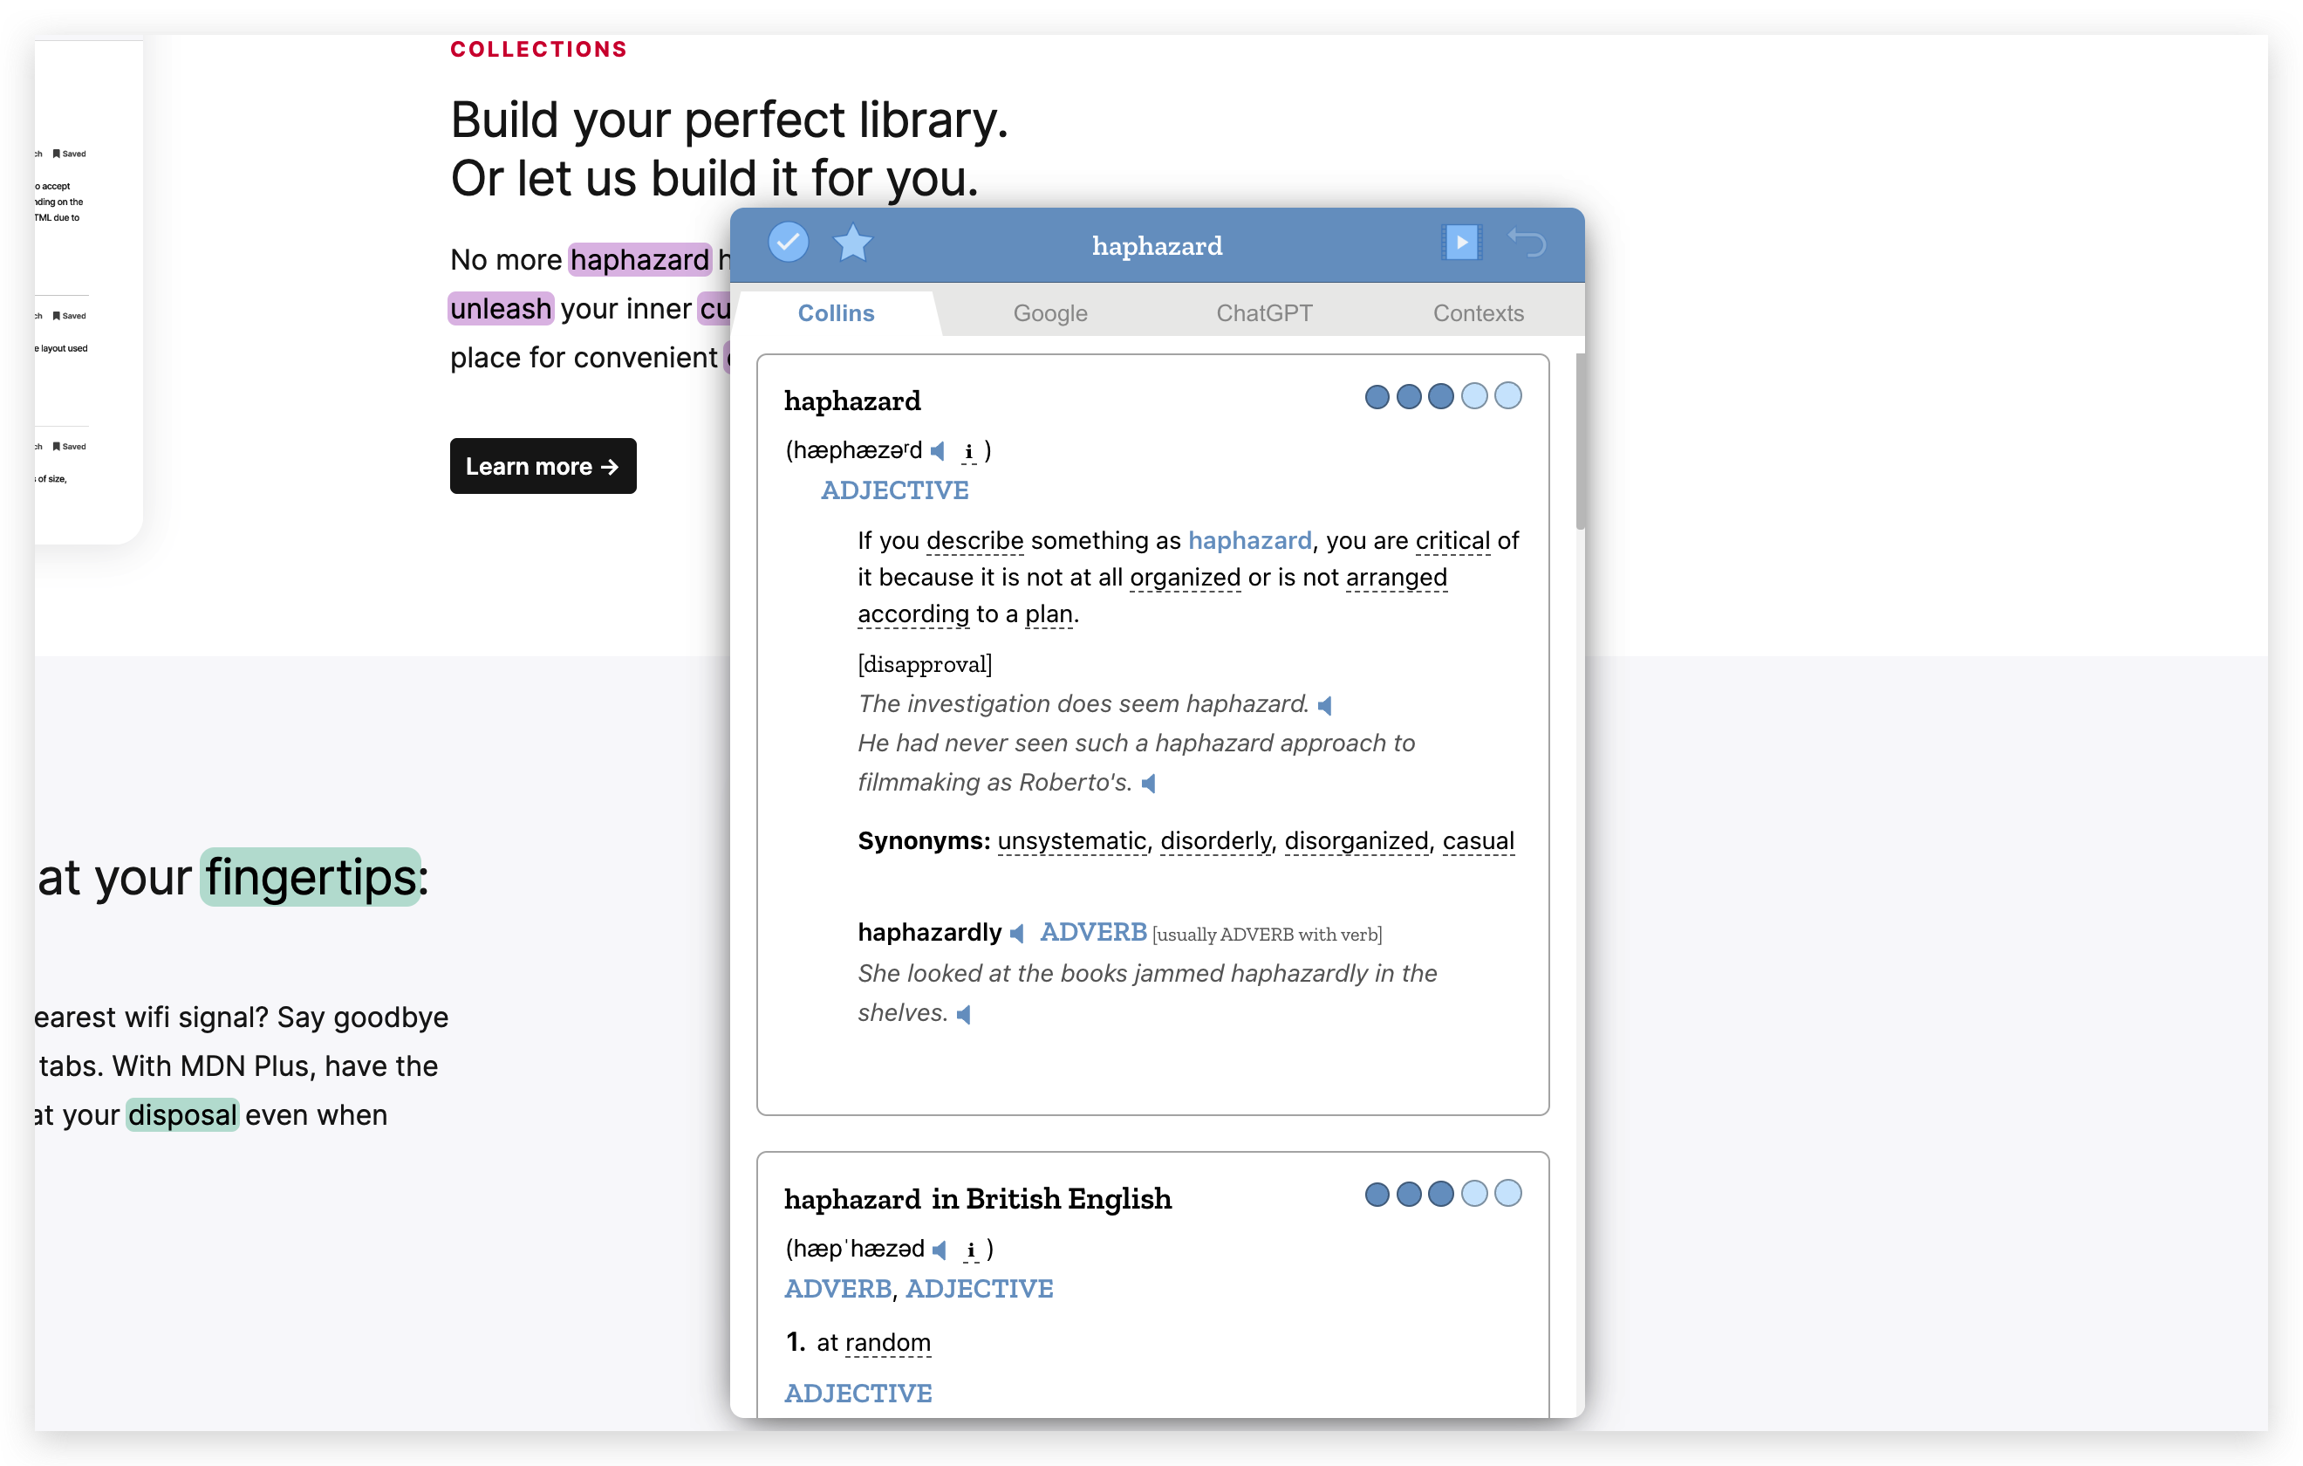Screen dimensions: 2303x1466
Task: Click the 'unsystematic' synonym link
Action: coord(1071,841)
